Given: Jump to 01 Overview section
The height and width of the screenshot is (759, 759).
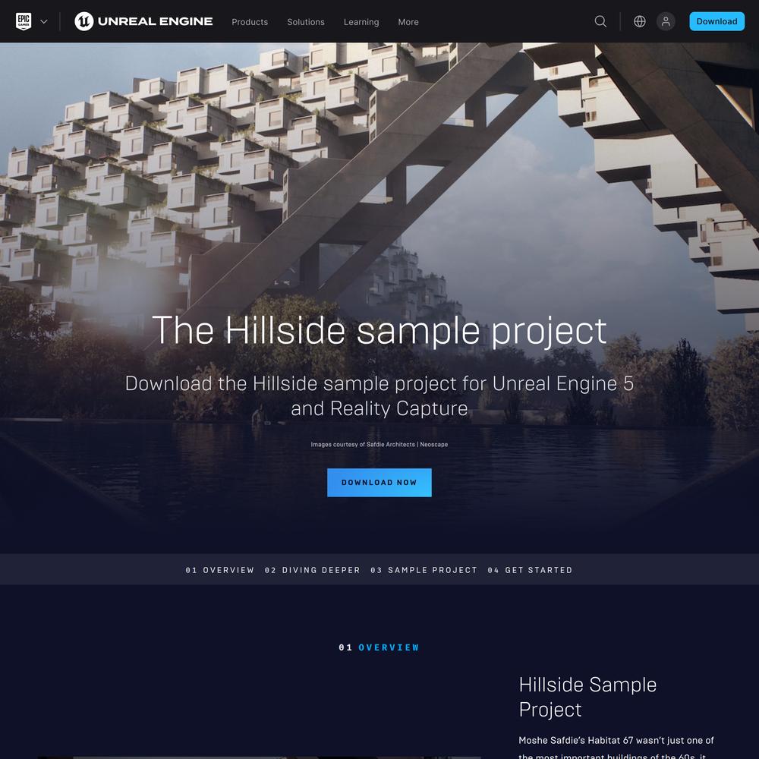Looking at the screenshot, I should [x=220, y=570].
